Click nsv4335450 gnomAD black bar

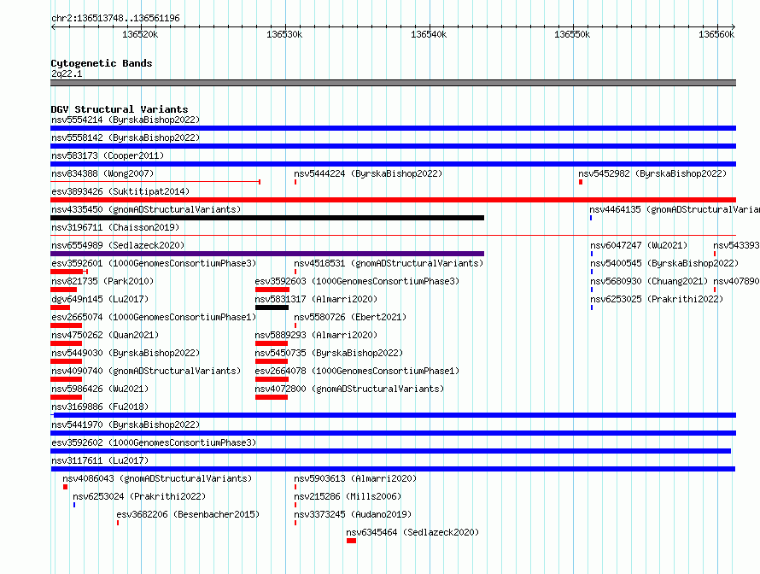coord(267,218)
